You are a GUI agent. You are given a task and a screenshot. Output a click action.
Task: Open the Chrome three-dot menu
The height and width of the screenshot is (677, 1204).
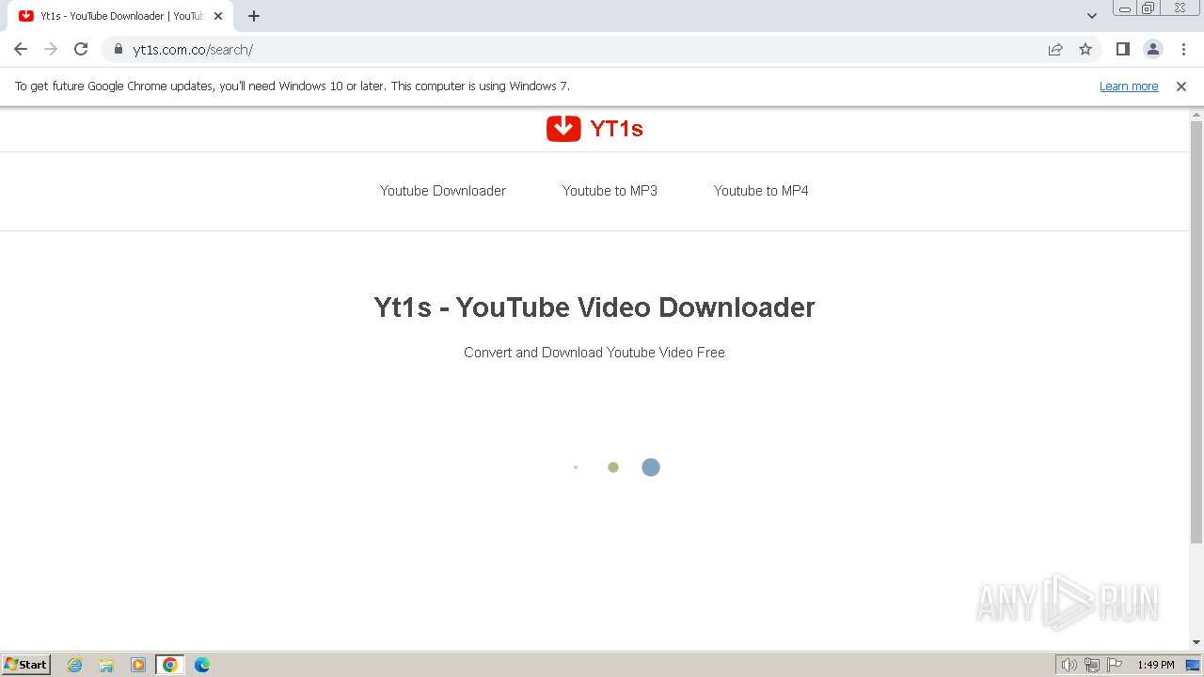coord(1183,49)
